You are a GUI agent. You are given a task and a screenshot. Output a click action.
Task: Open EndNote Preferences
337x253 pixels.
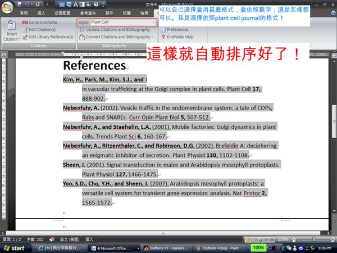[x=175, y=30]
